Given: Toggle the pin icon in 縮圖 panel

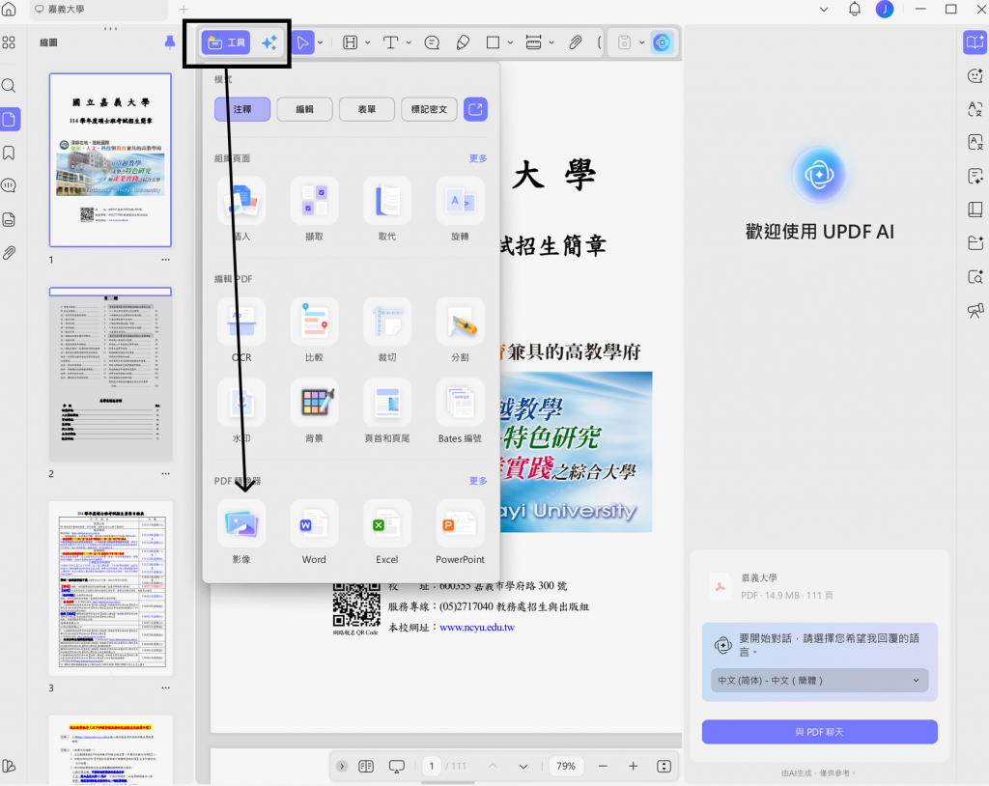Looking at the screenshot, I should 170,42.
